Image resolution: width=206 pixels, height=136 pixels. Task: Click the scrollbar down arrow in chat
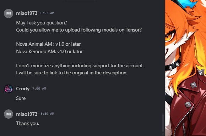click(163, 134)
